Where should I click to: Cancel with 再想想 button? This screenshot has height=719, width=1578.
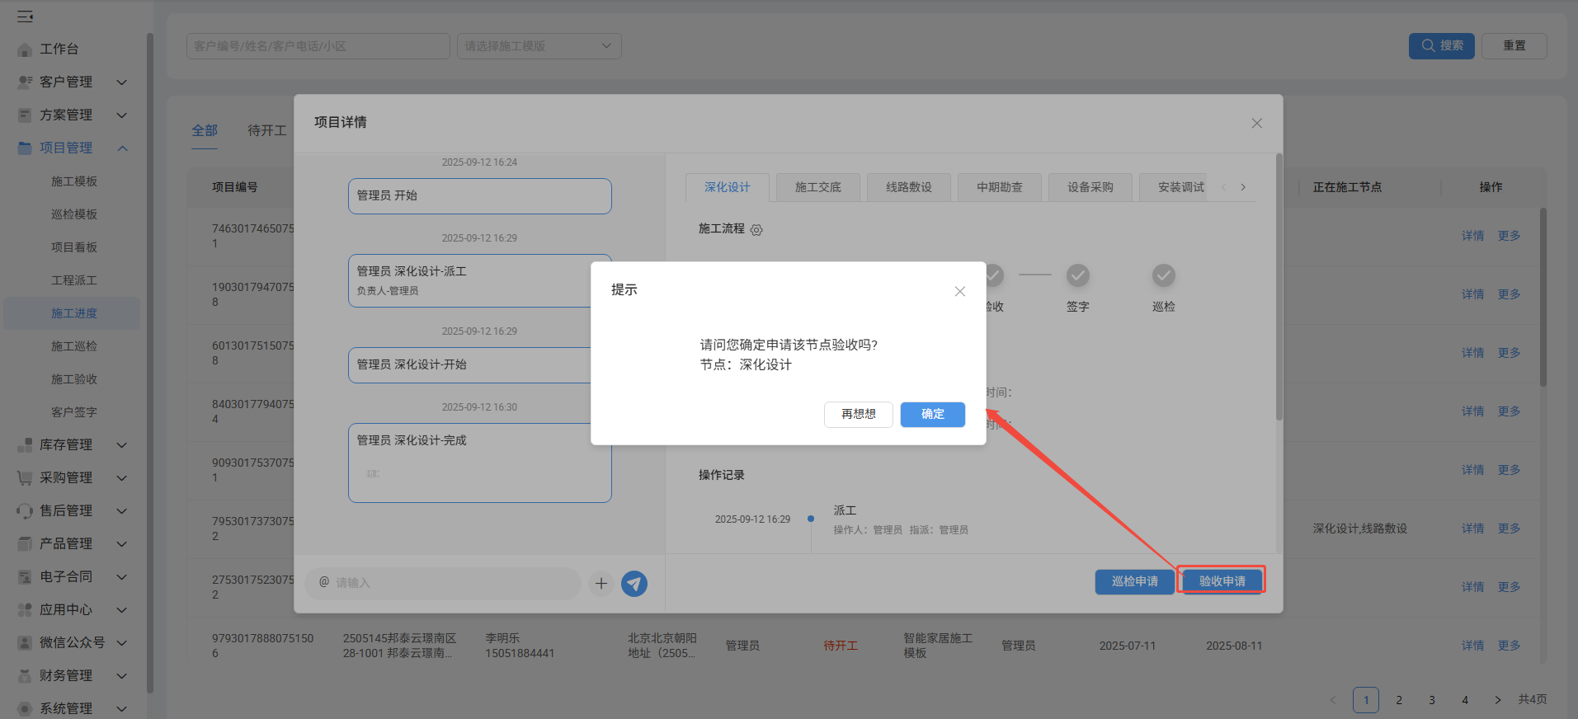tap(858, 414)
